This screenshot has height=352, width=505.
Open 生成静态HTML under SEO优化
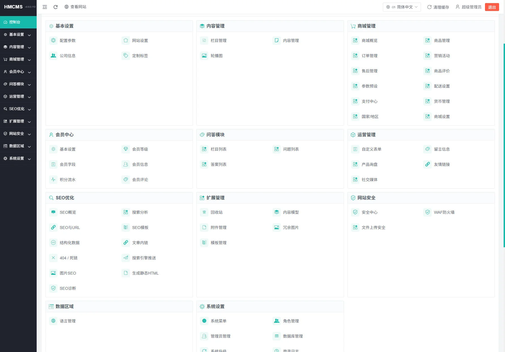pyautogui.click(x=145, y=273)
